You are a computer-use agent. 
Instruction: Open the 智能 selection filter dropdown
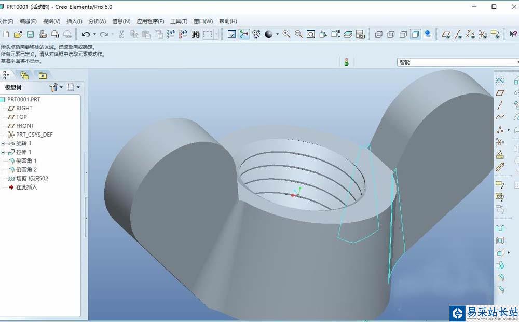coord(457,62)
